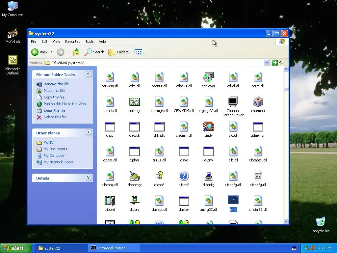Click Move this file link

coord(54,91)
